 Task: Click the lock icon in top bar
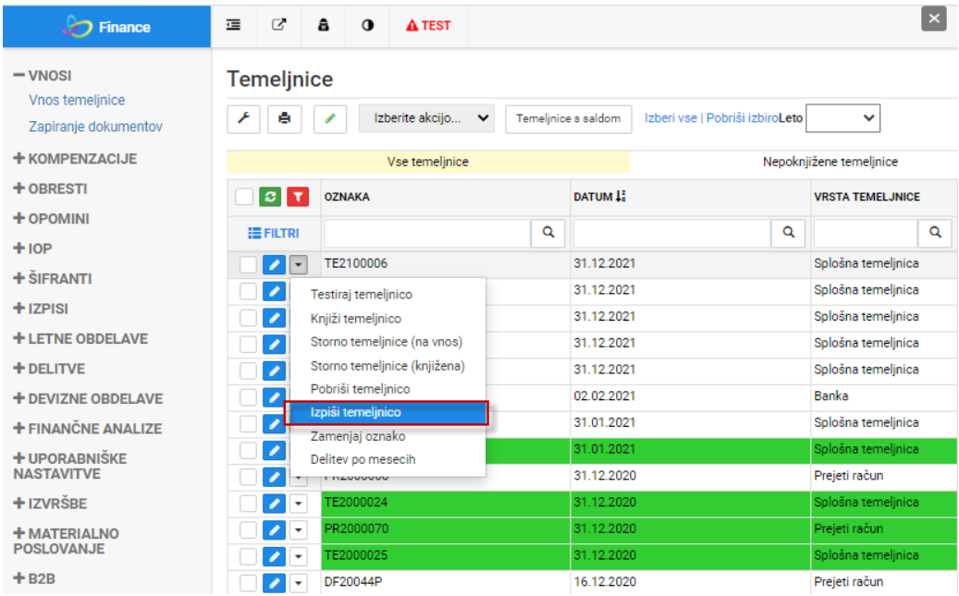tap(324, 25)
